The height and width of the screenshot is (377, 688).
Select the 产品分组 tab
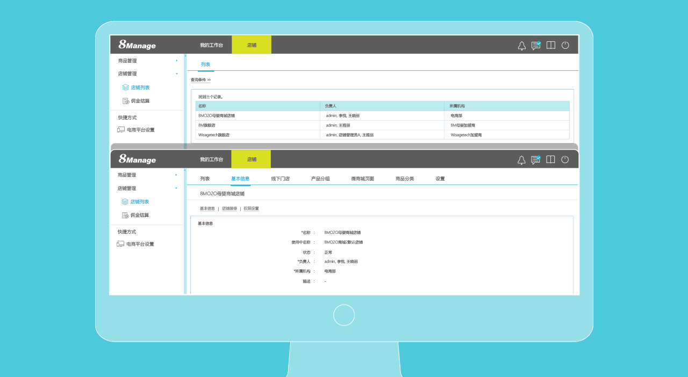tap(320, 179)
